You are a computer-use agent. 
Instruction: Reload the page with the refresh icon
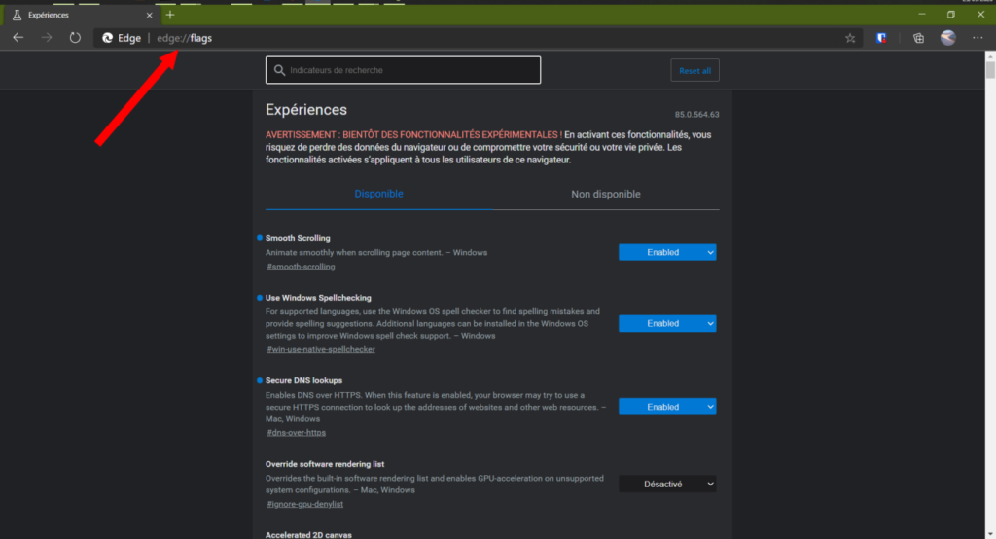[x=75, y=38]
